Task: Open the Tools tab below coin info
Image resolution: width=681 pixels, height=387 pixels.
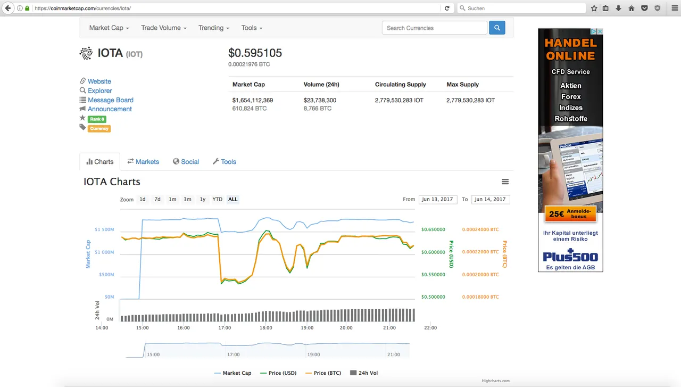Action: [x=225, y=162]
